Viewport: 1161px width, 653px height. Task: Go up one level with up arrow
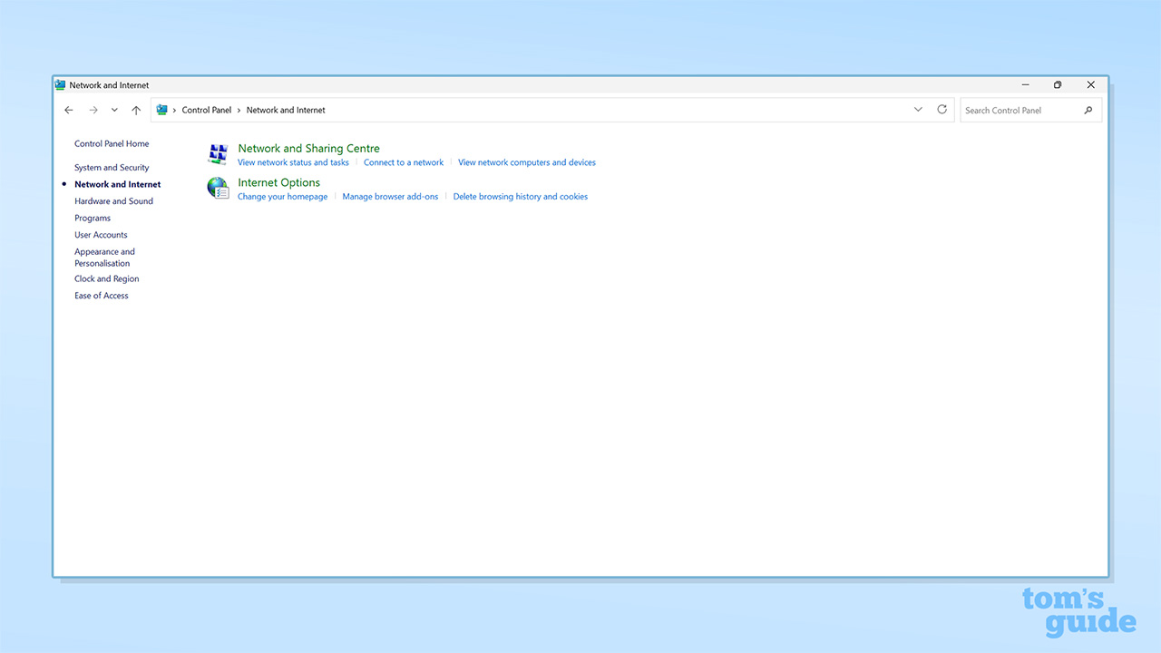click(x=136, y=111)
